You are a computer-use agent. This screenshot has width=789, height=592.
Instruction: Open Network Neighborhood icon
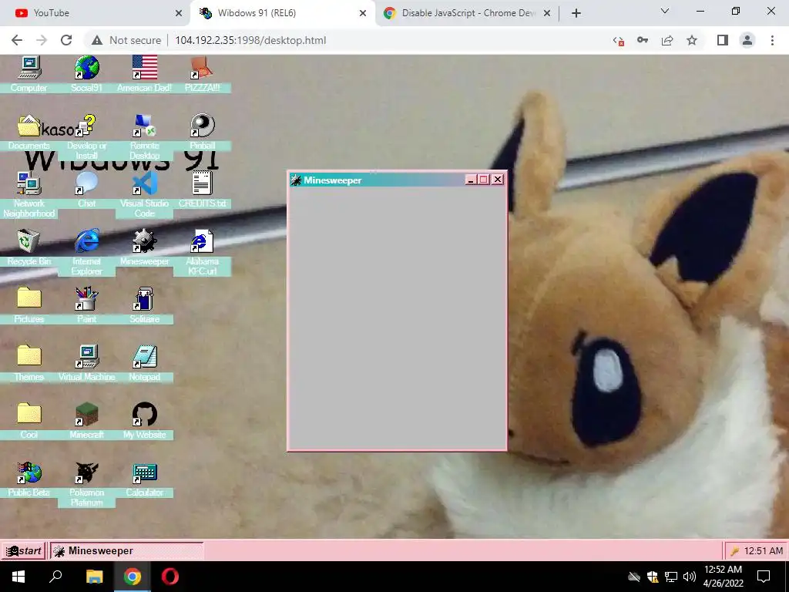[29, 183]
